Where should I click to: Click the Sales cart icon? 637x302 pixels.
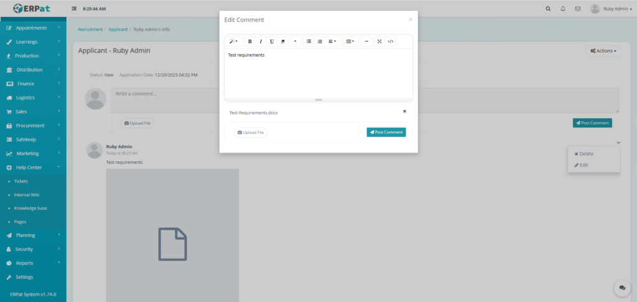point(9,112)
